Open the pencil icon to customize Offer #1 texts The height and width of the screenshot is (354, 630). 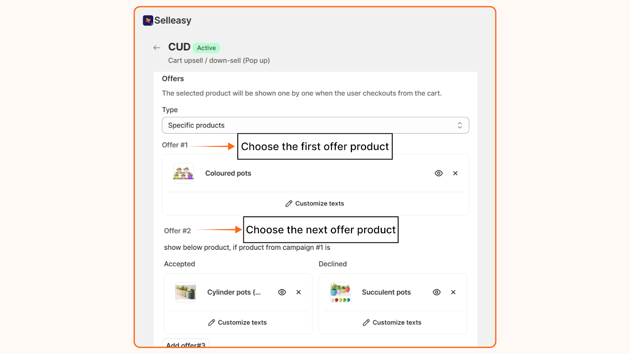point(288,203)
